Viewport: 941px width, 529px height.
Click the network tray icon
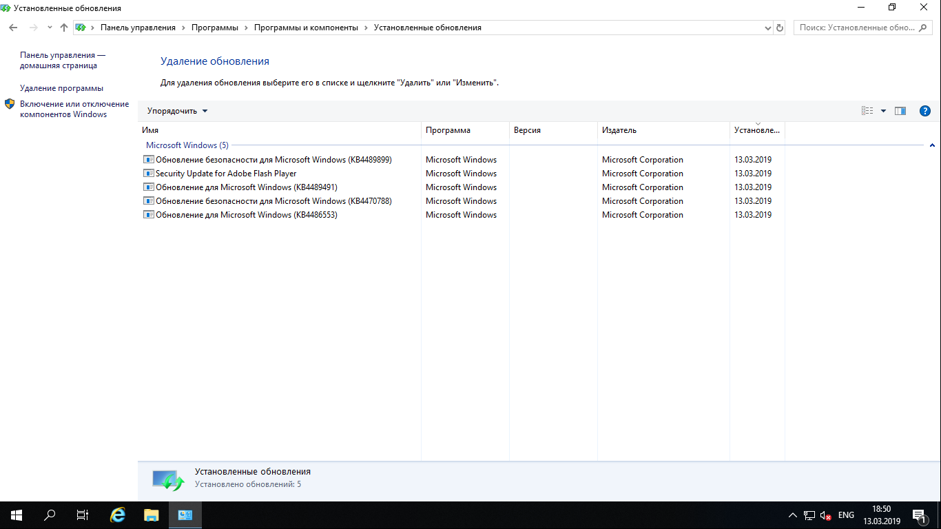pos(809,515)
